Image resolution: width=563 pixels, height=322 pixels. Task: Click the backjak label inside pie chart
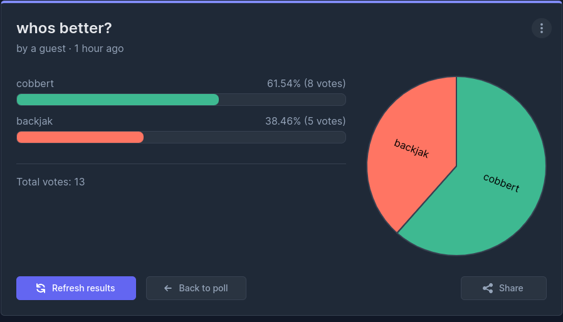411,148
